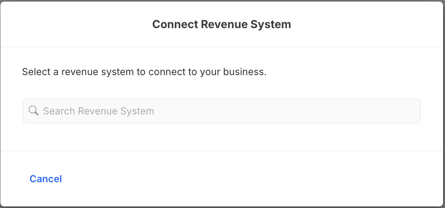This screenshot has height=208, width=445.
Task: Click the word "business" in the description
Action: click(x=246, y=72)
